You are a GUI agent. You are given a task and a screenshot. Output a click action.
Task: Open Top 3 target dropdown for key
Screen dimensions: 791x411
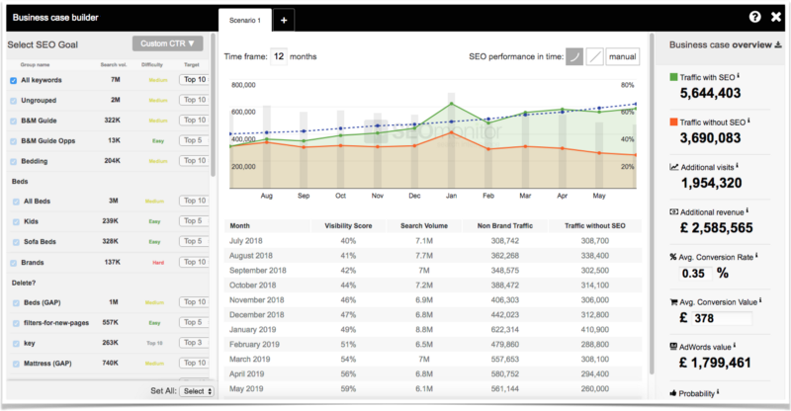point(194,343)
